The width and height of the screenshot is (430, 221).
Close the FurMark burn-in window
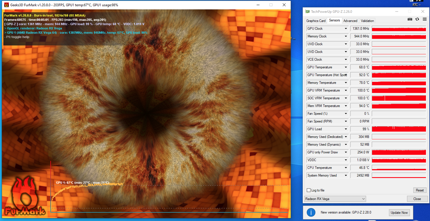[284, 5]
